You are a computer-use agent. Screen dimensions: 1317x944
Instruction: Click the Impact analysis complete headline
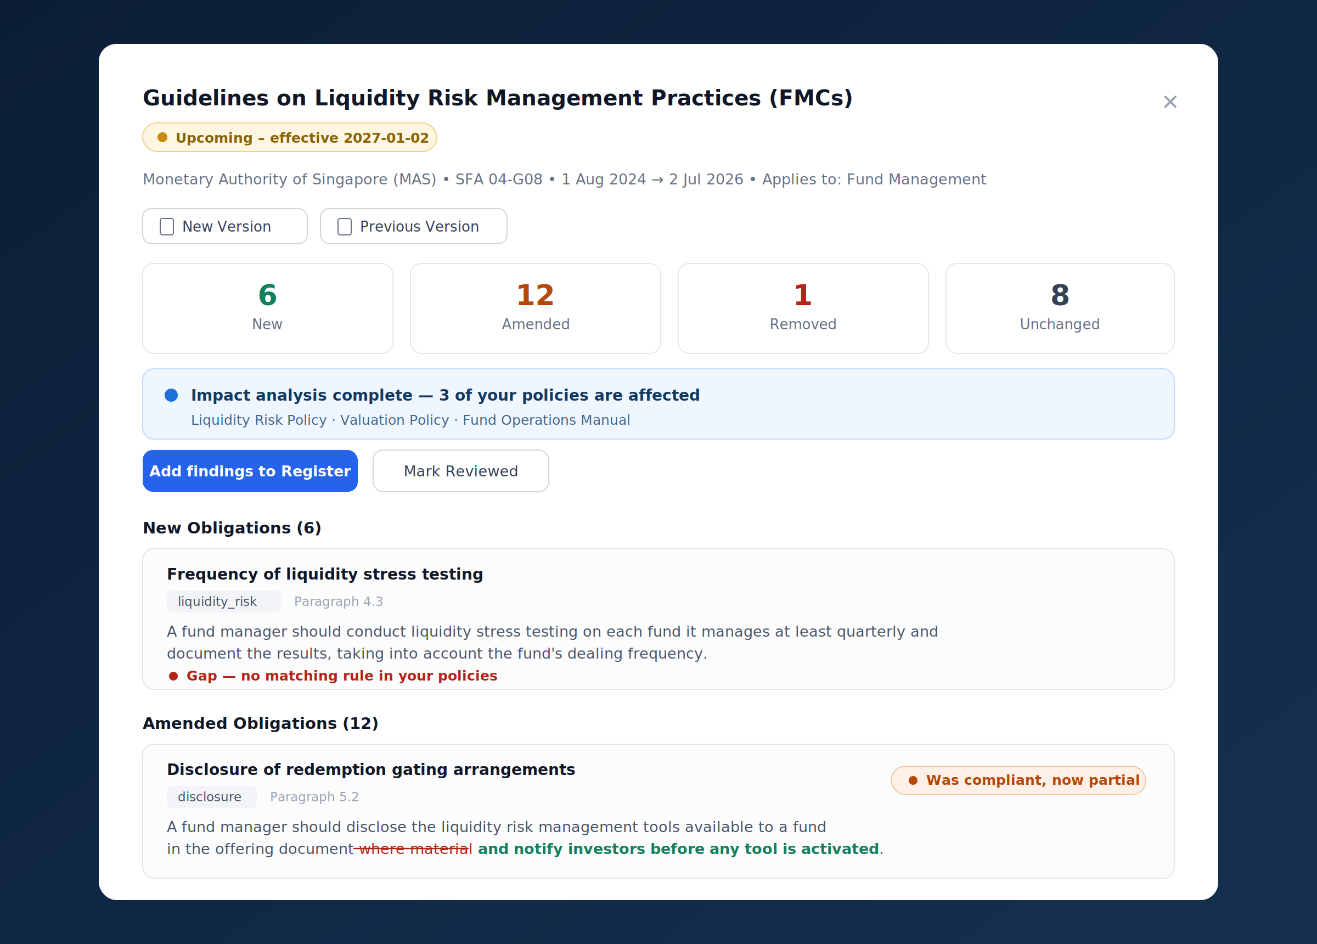[x=446, y=396]
